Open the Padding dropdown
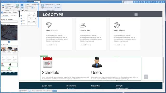The image size is (166, 93). [58, 5]
